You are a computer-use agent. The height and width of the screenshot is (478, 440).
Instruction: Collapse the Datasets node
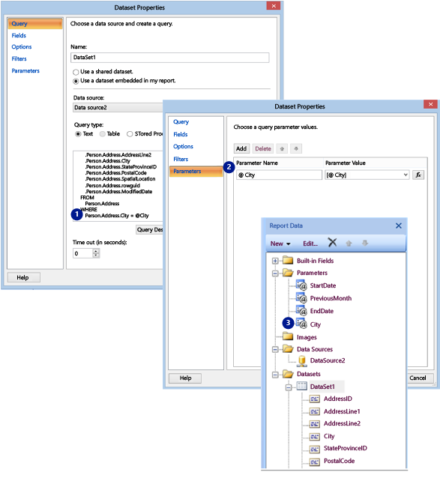(275, 375)
